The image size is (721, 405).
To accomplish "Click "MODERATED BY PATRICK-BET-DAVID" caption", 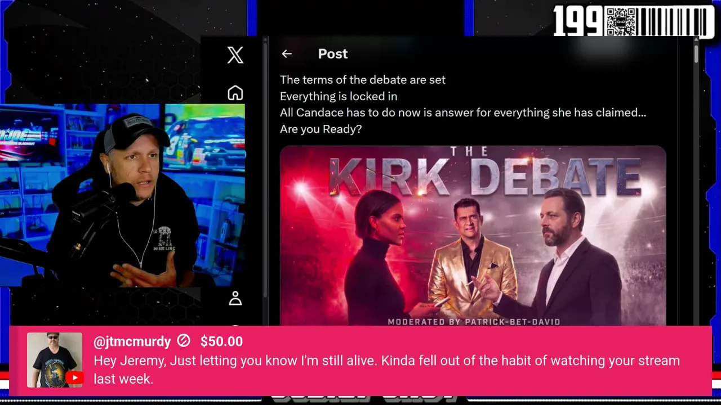I will 474,322.
